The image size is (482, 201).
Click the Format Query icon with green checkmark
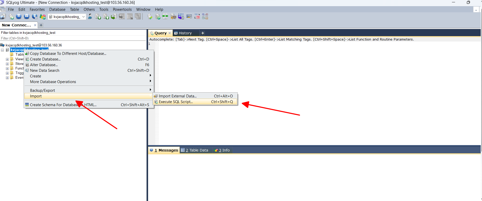[x=150, y=17]
